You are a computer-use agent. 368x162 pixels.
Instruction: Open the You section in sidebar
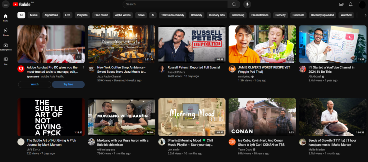6,61
